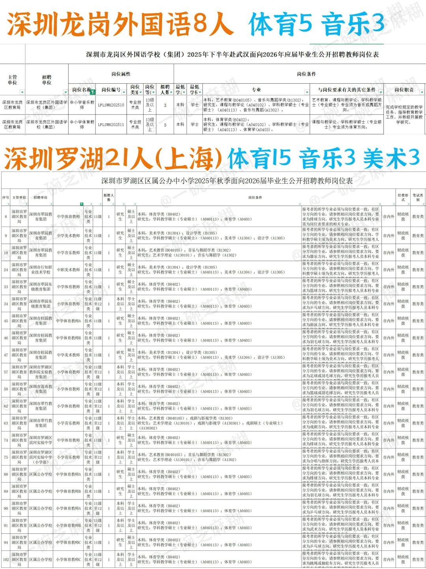Click 序号 cell 8
426x569 pixels.
pos(6,217)
